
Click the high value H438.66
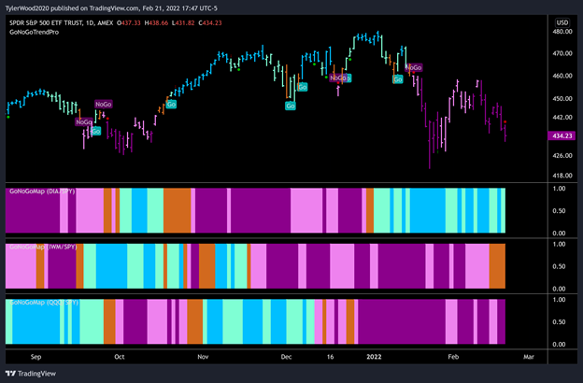pos(157,23)
